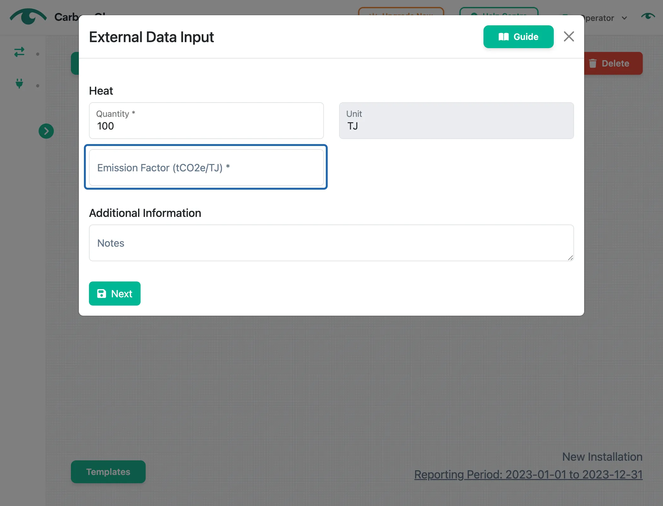Click the Quantity input field
The height and width of the screenshot is (506, 663).
(x=206, y=121)
